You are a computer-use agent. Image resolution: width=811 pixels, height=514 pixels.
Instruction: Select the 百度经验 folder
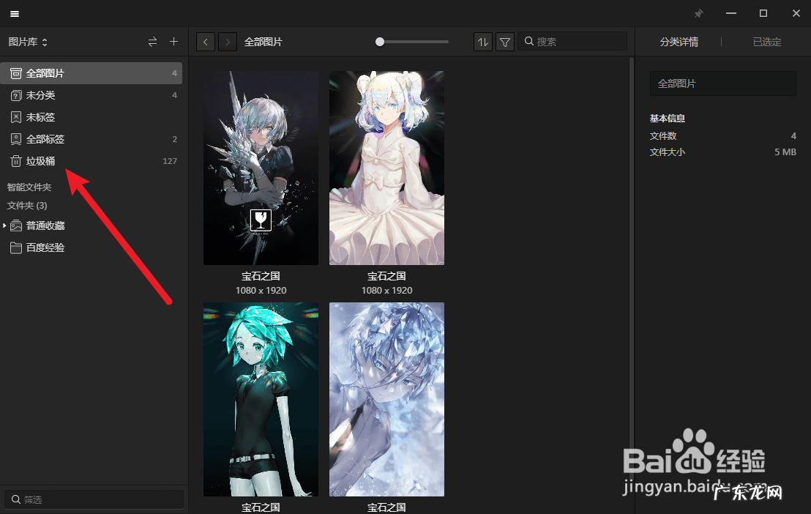pos(45,247)
